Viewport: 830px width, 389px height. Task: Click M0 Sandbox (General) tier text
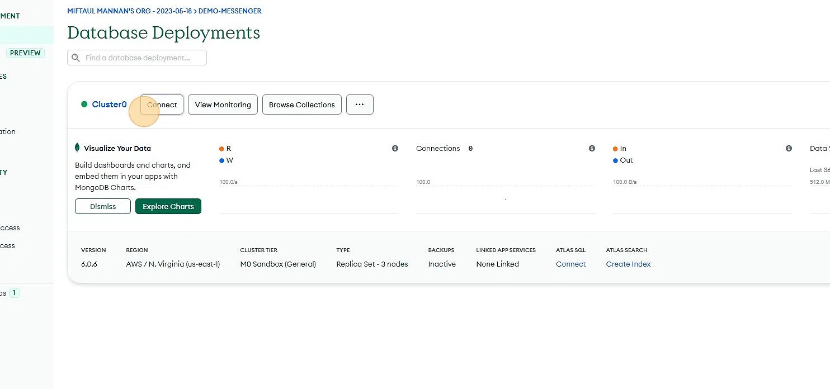[278, 264]
